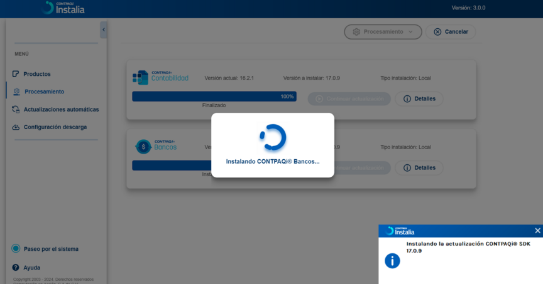
Task: Click gear icon in Procesamiento dropdown button
Action: click(x=356, y=32)
